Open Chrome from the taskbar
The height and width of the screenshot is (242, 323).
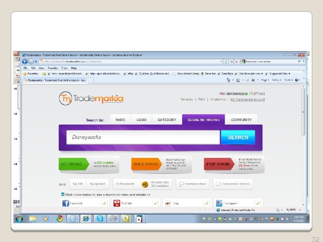click(60, 219)
